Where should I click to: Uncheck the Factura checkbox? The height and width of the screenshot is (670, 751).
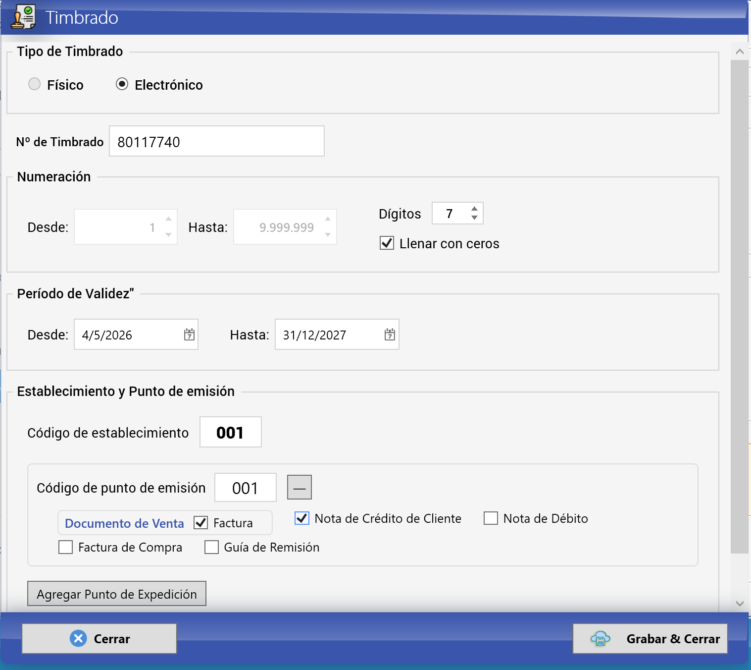tap(200, 522)
